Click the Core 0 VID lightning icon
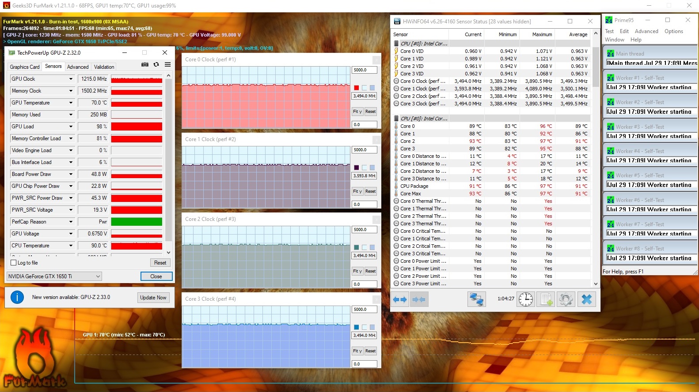This screenshot has height=392, width=699. pyautogui.click(x=396, y=51)
